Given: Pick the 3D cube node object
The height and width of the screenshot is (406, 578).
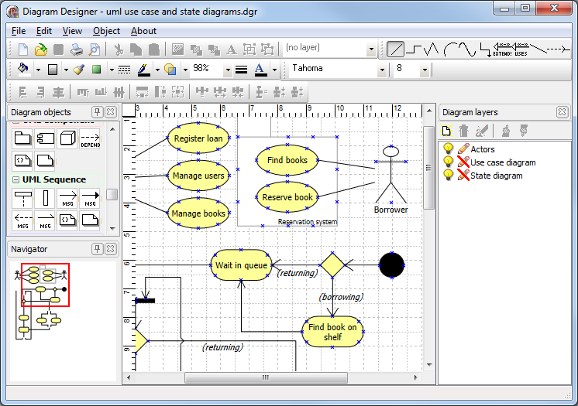Looking at the screenshot, I should [67, 139].
